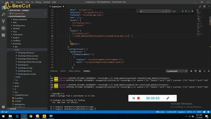211x119 pixels.
Task: Select the angular.json editor tab
Action: point(56,7)
